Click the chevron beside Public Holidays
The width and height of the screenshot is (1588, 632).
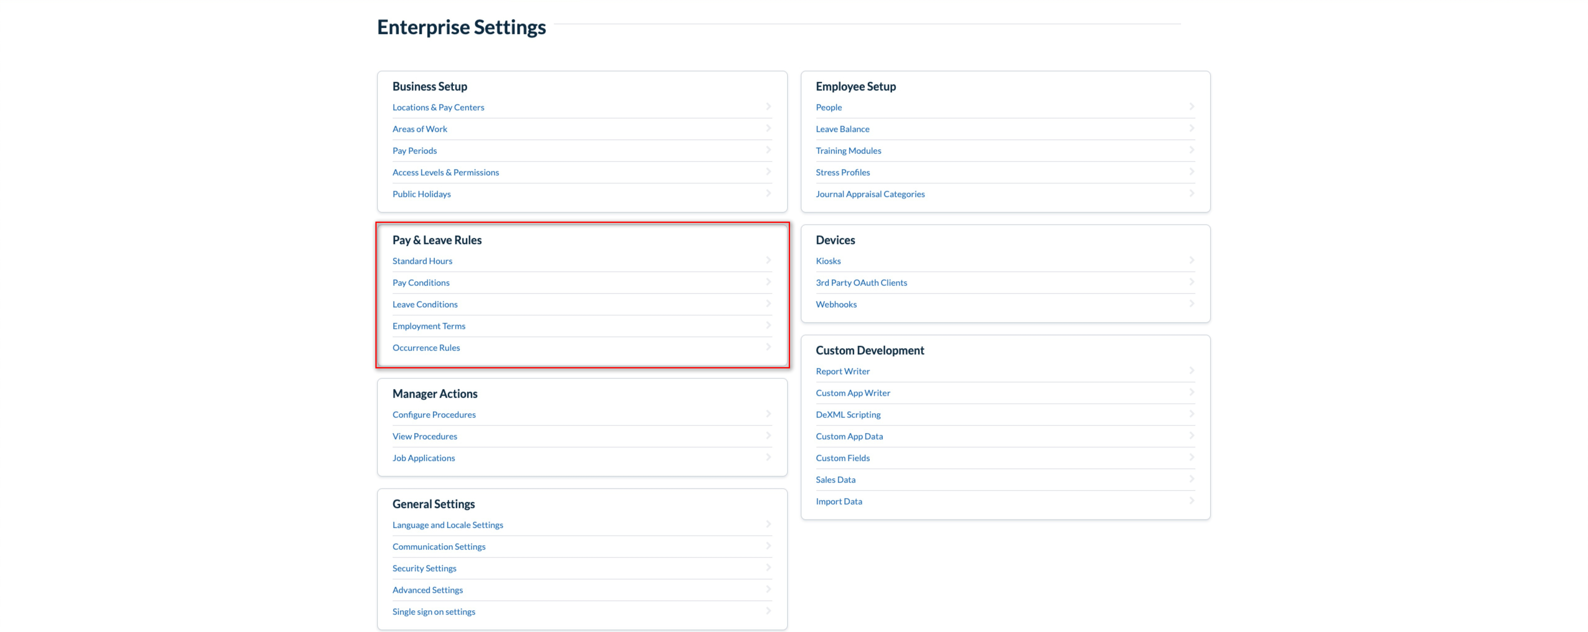768,193
